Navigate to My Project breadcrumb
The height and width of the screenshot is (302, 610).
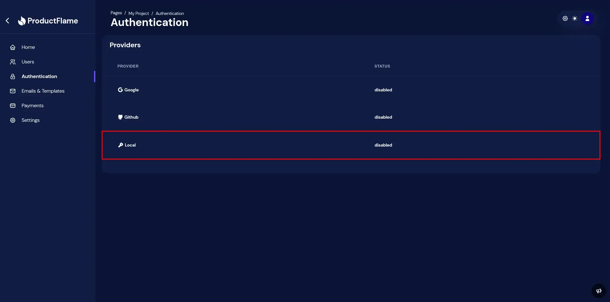(x=139, y=13)
